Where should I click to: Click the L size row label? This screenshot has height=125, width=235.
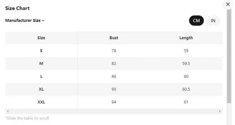tap(41, 76)
